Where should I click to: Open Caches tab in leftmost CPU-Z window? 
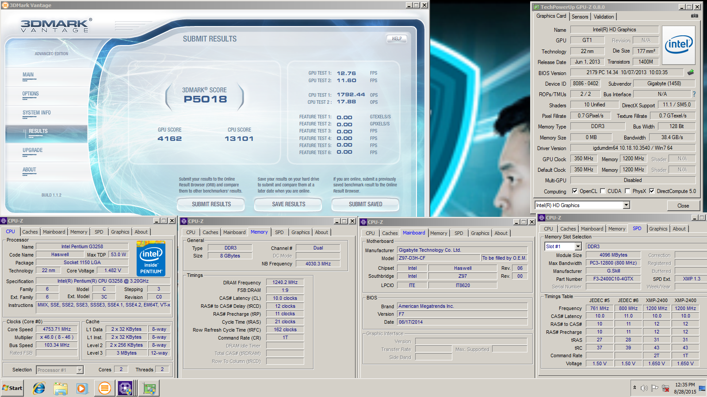tap(30, 232)
